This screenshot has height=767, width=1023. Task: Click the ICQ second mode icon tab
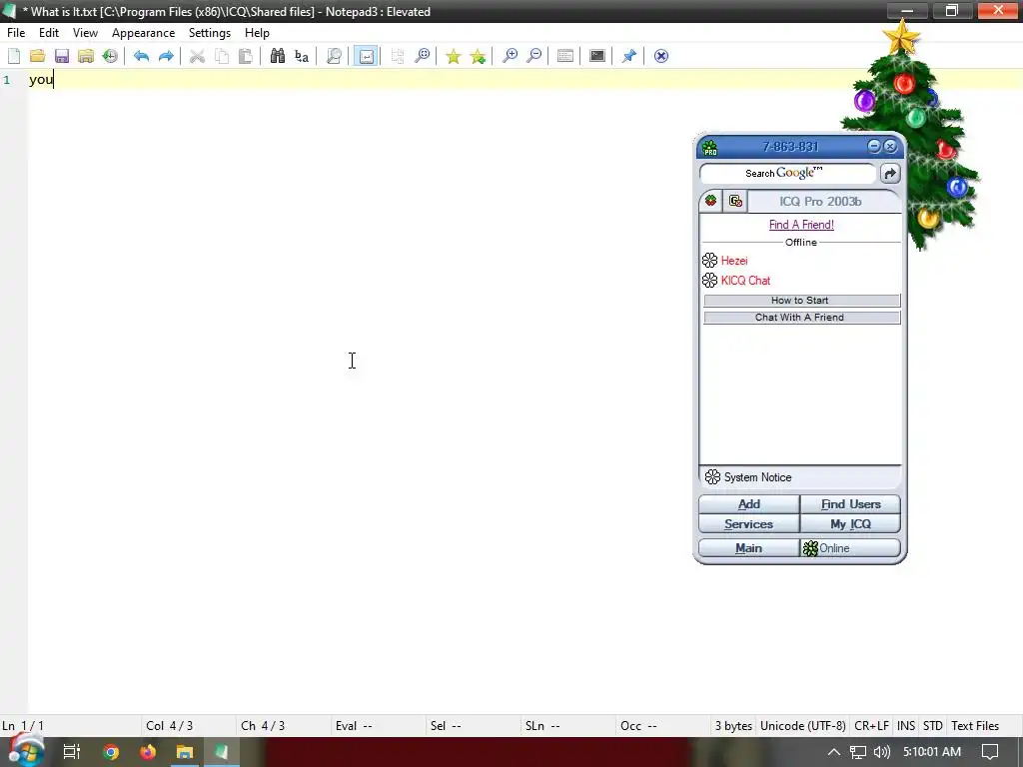pyautogui.click(x=735, y=201)
